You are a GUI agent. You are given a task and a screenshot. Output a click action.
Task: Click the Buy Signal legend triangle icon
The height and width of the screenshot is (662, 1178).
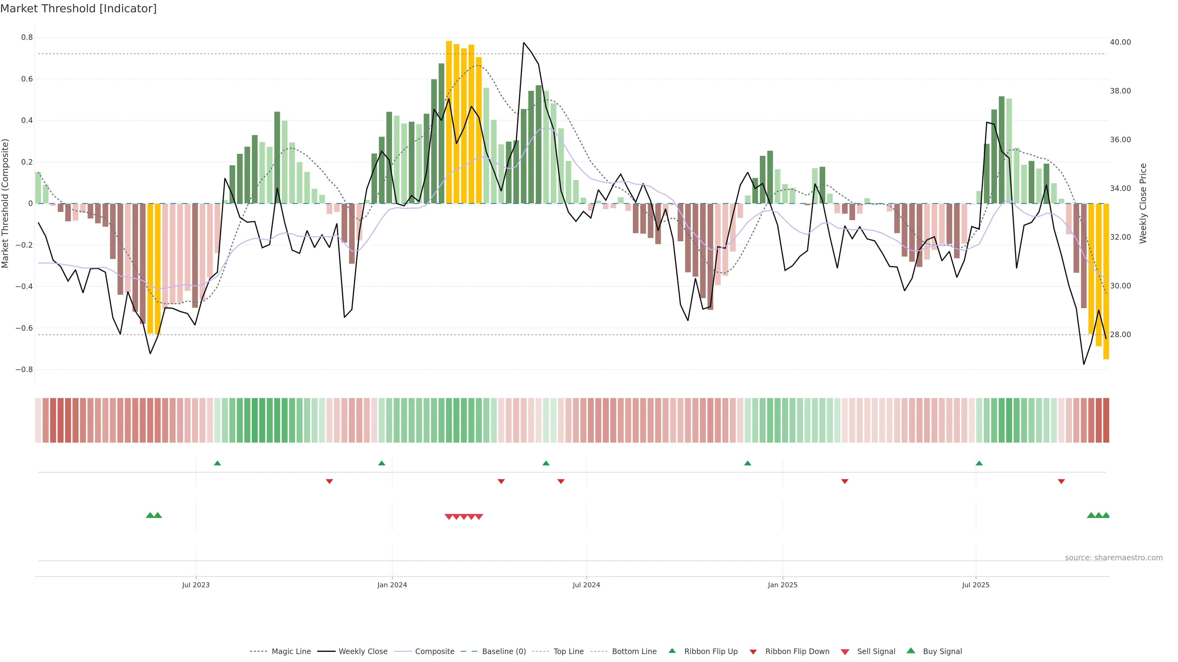click(x=911, y=651)
